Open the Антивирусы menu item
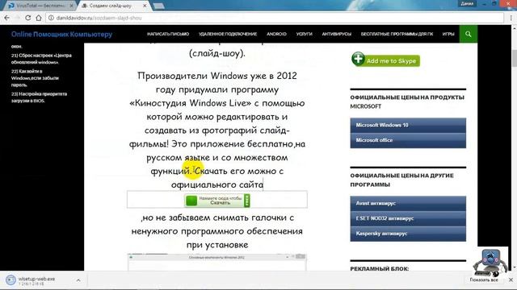Viewport: 517px width, 290px height. coord(336,34)
